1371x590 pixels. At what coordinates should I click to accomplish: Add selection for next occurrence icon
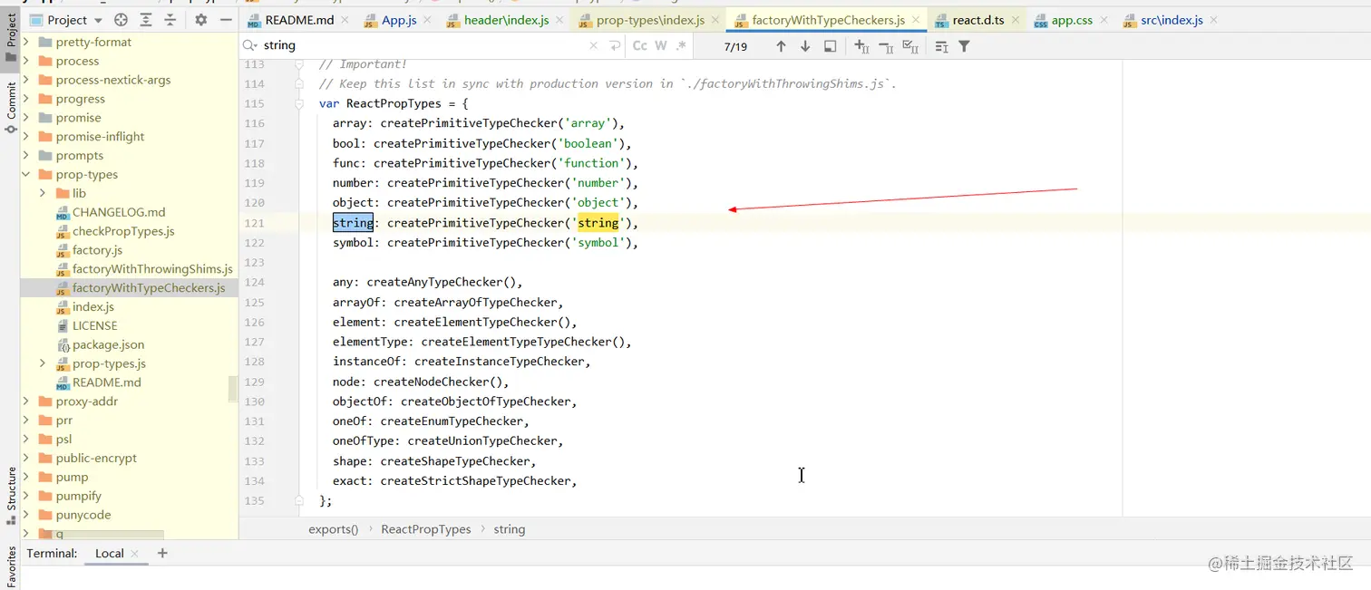click(x=861, y=46)
